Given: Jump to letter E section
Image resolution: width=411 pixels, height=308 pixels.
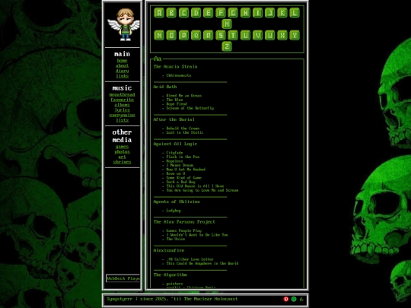Looking at the screenshot, I should point(209,13).
